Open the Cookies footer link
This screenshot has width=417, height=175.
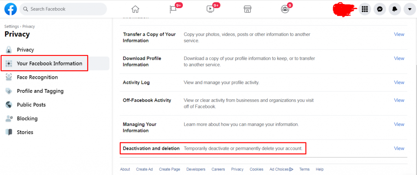(x=257, y=169)
